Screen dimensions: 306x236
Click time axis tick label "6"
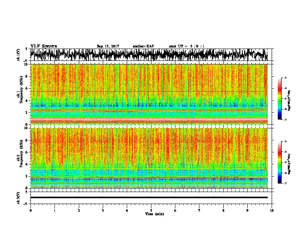[175, 211]
